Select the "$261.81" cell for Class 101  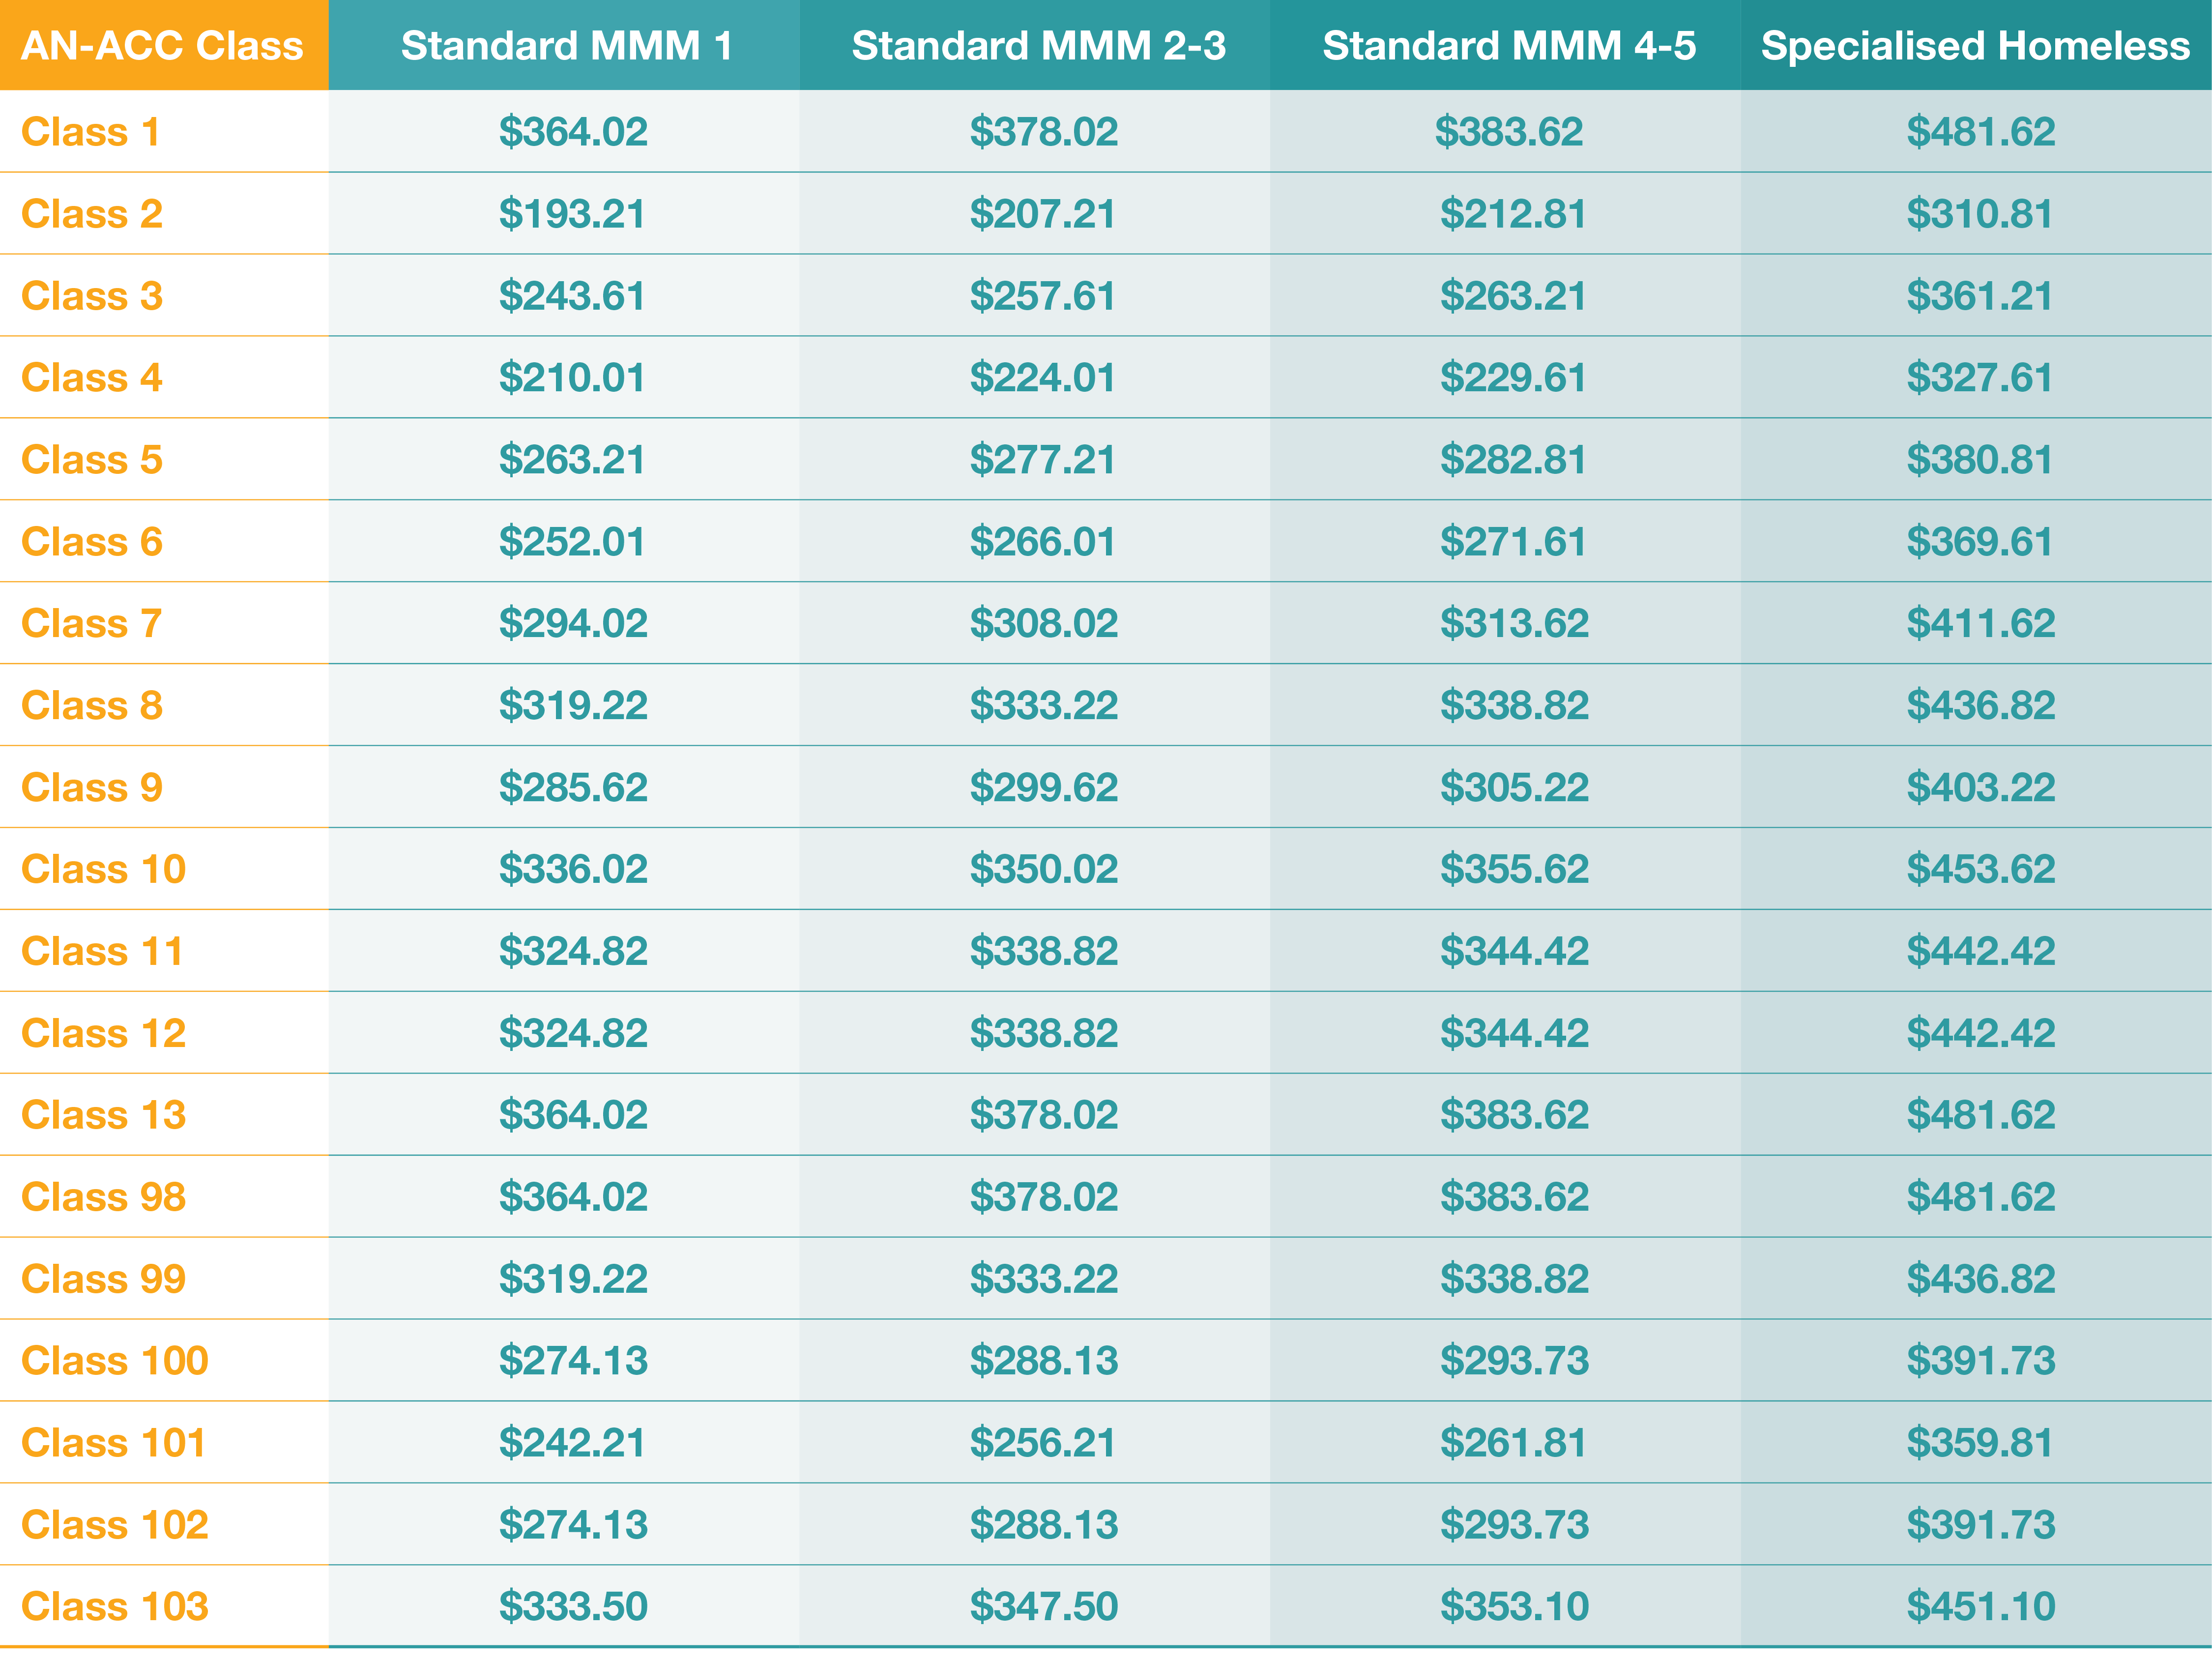[x=1513, y=1443]
